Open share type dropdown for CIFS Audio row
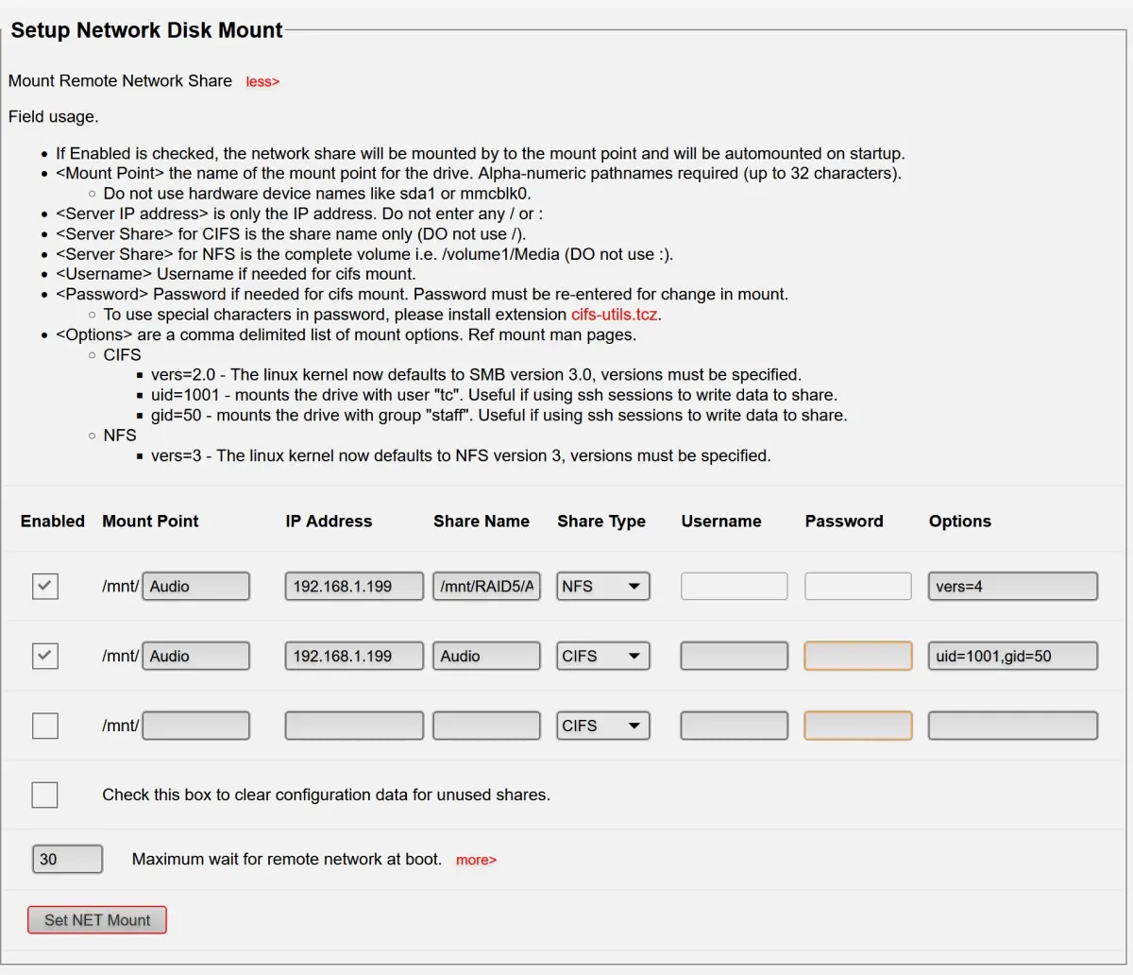 tap(603, 656)
